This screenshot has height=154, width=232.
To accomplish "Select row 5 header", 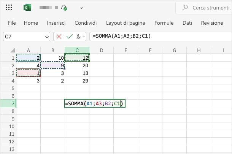I will [8, 88].
